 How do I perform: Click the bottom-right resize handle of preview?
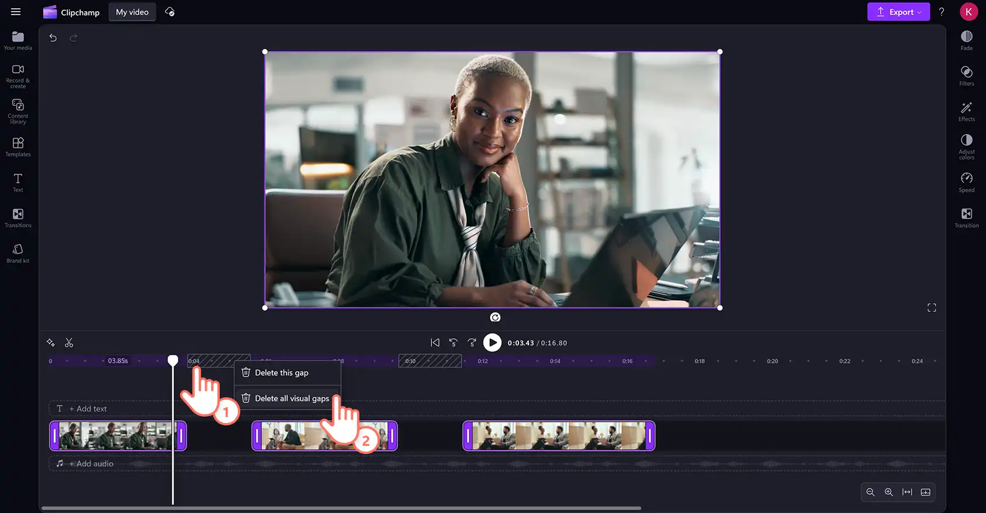click(x=719, y=307)
